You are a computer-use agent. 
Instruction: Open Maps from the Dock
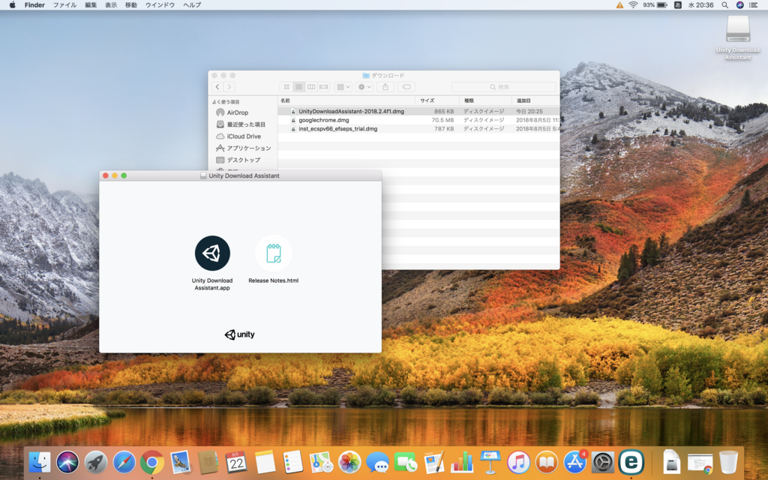coord(321,462)
